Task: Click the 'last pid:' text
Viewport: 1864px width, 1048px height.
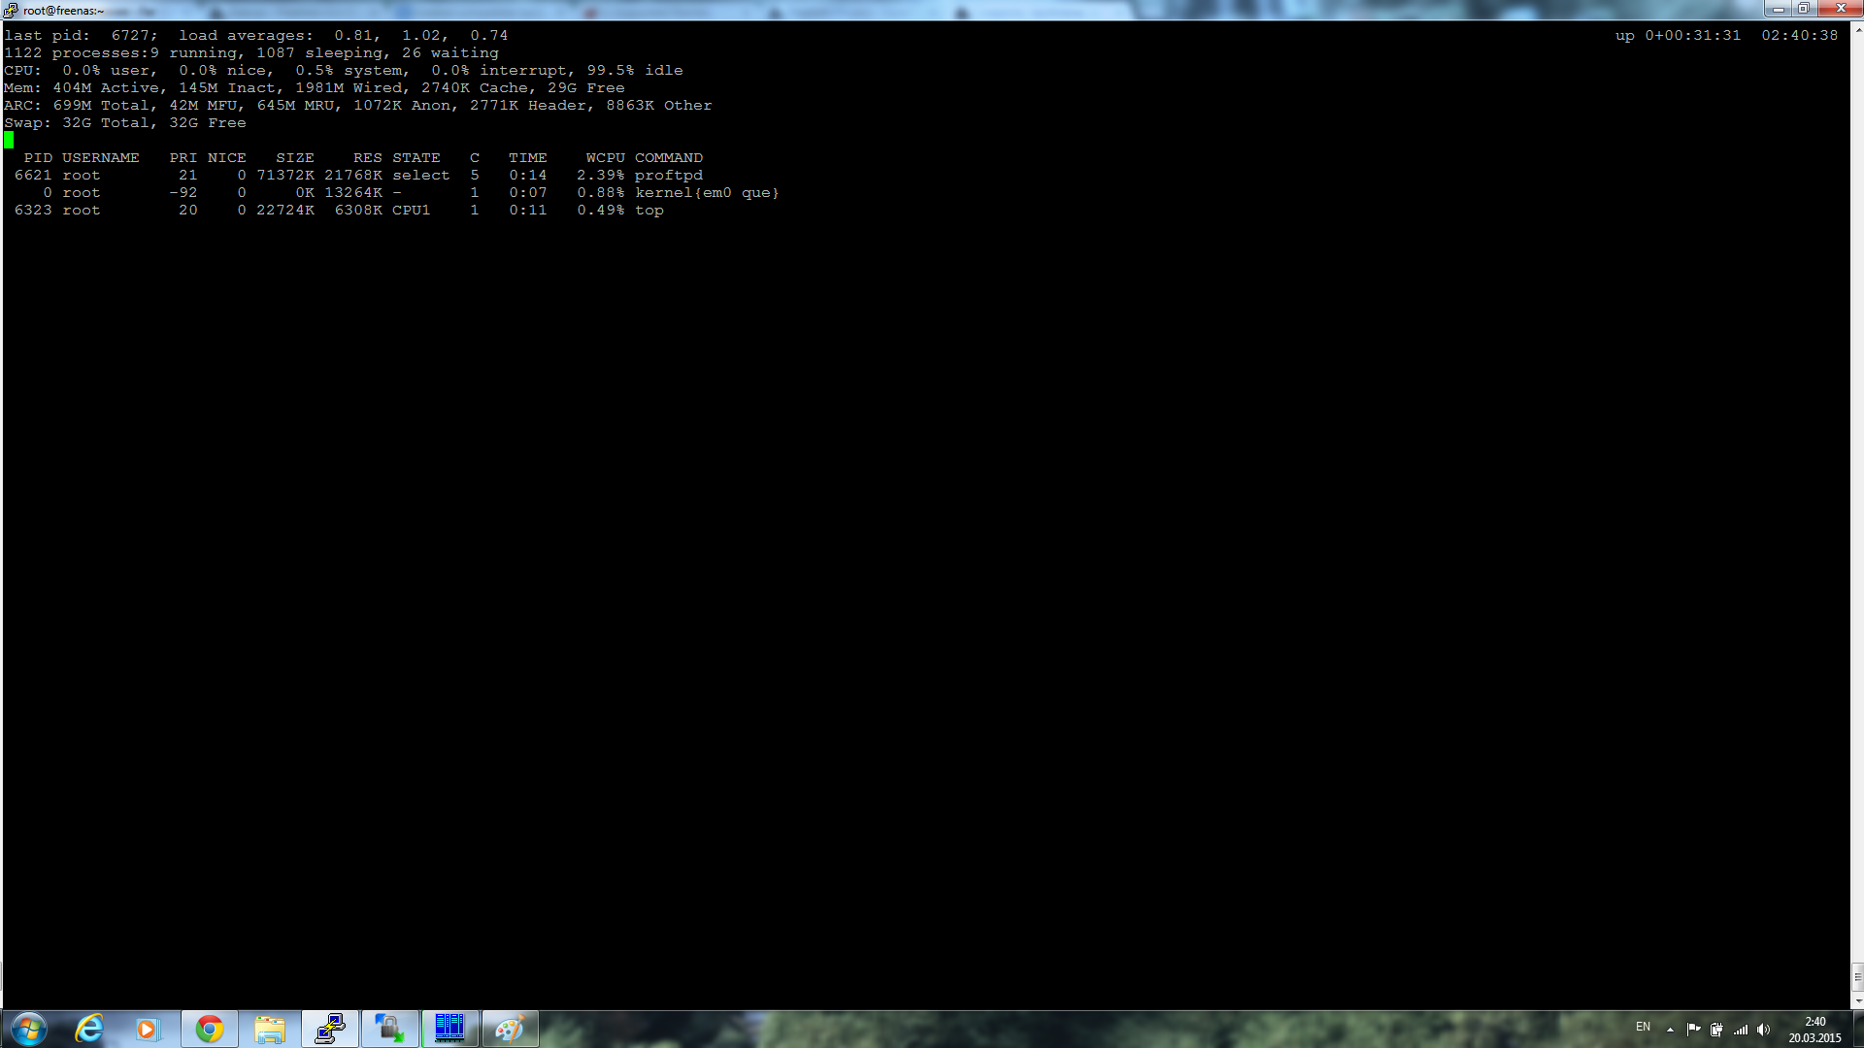Action: tap(47, 36)
